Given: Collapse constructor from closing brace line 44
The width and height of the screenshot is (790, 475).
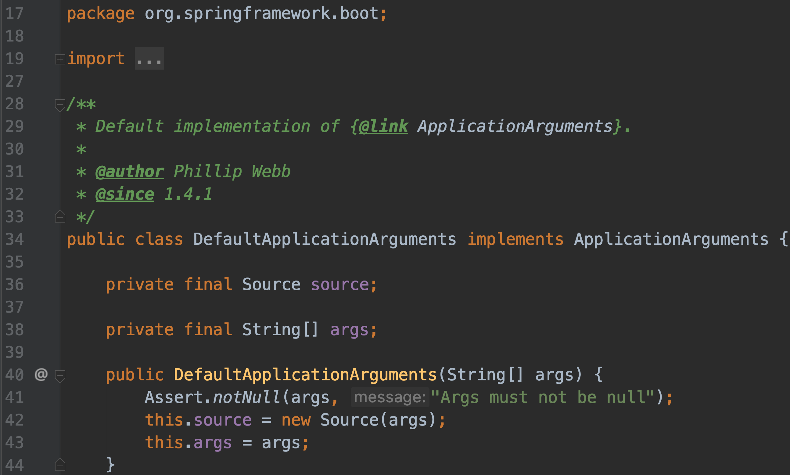Looking at the screenshot, I should (60, 465).
